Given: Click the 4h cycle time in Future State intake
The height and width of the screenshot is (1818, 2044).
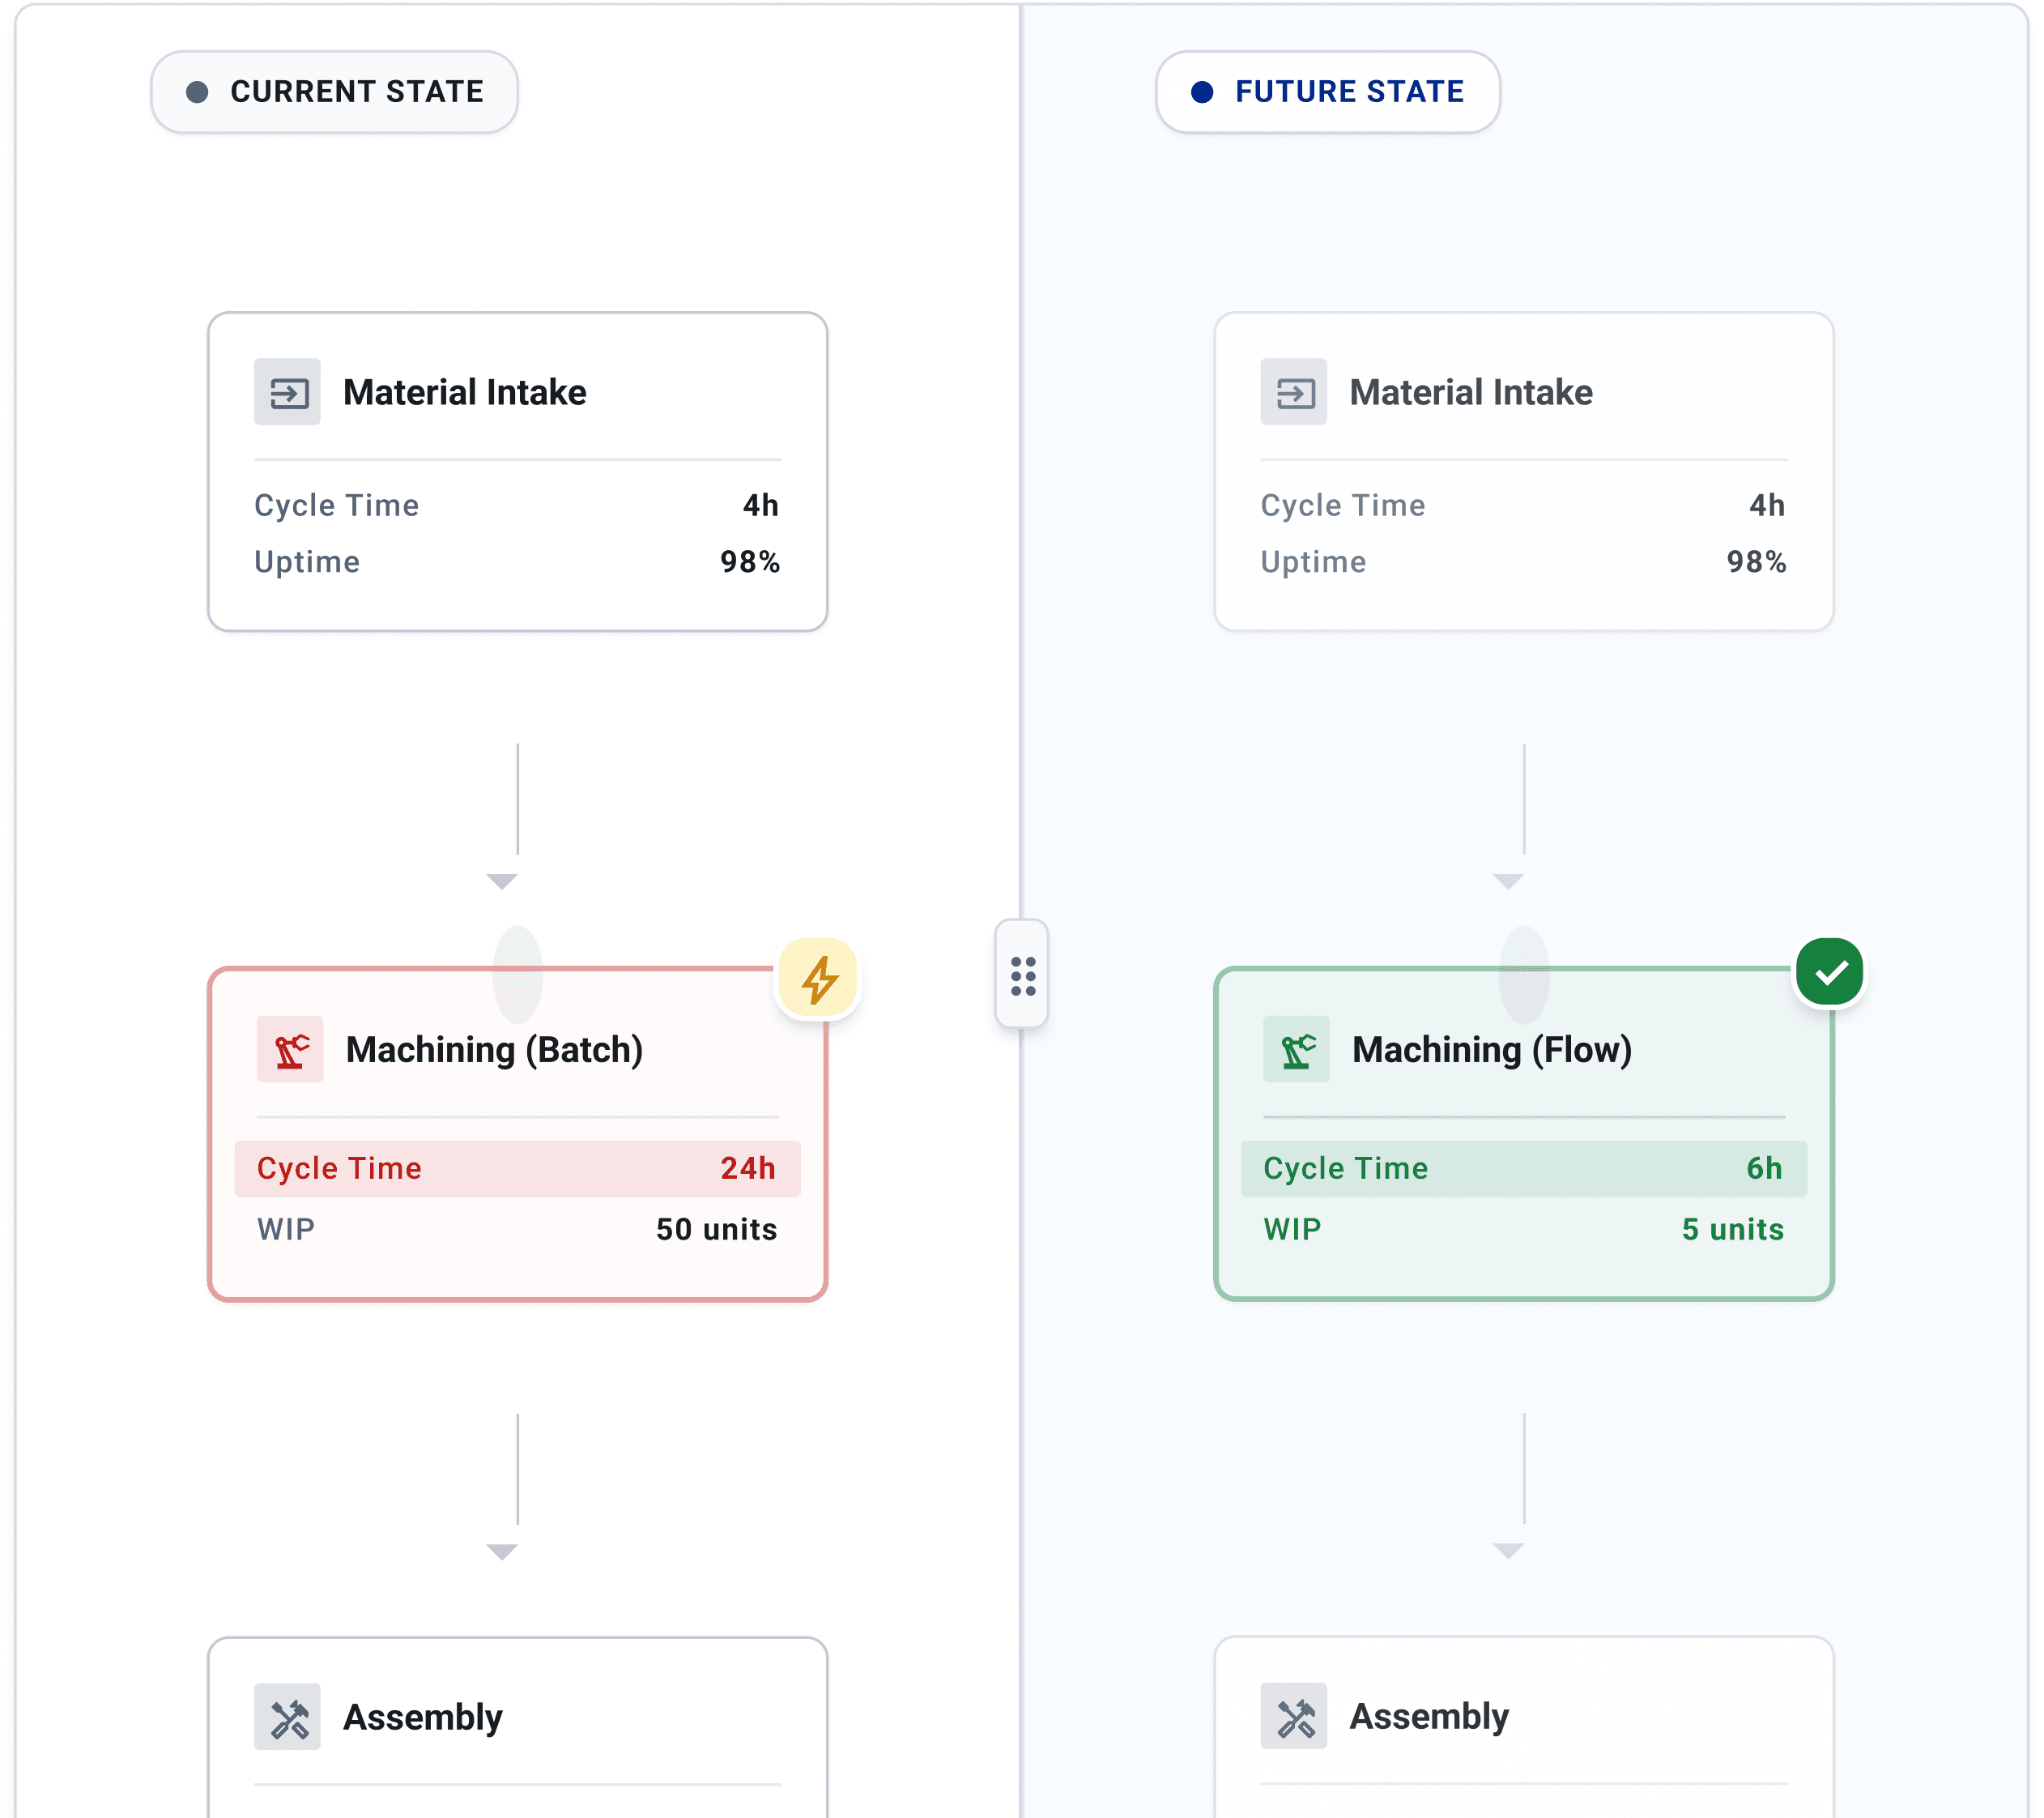Looking at the screenshot, I should click(x=1767, y=506).
